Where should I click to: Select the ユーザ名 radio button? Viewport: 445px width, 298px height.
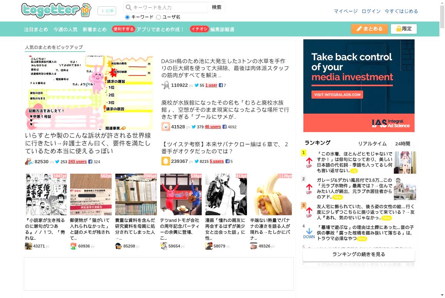point(158,17)
